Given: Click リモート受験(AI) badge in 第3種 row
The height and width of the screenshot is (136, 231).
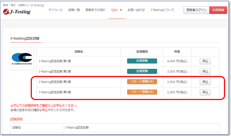Looking at the screenshot, I should 142,82.
